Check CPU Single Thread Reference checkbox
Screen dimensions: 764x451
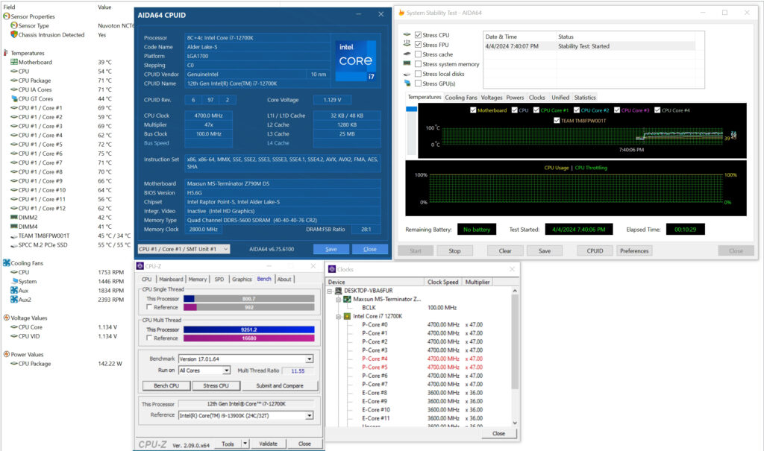click(x=149, y=307)
